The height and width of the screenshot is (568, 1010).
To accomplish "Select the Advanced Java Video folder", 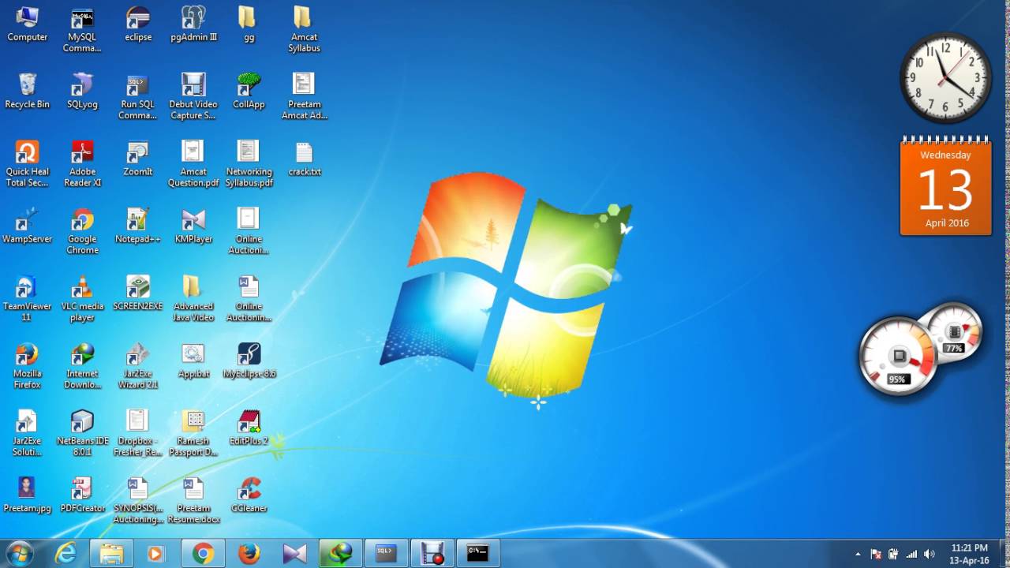I will [193, 299].
